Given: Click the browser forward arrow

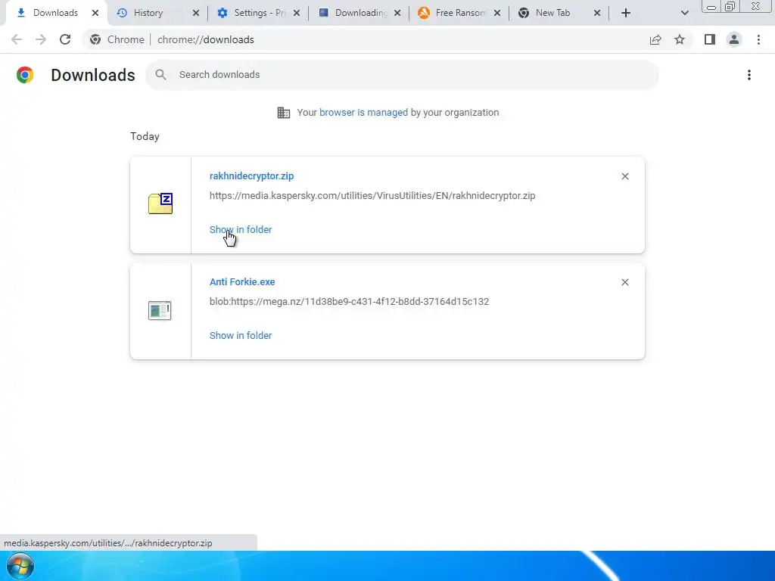Looking at the screenshot, I should (41, 39).
